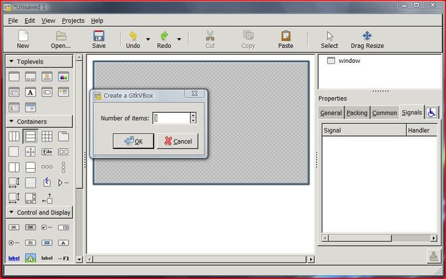Screen dimensions: 446x279
Task: Select the Menu Bar 'File' icon
Action: (47, 152)
